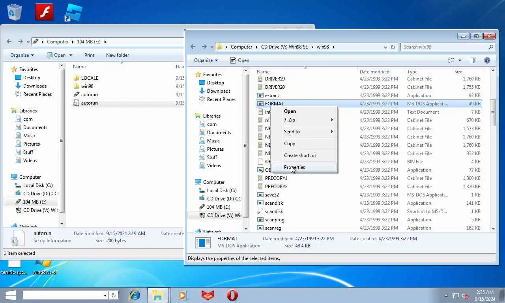
Task: Toggle preview pane in win98 window
Action: click(x=473, y=60)
